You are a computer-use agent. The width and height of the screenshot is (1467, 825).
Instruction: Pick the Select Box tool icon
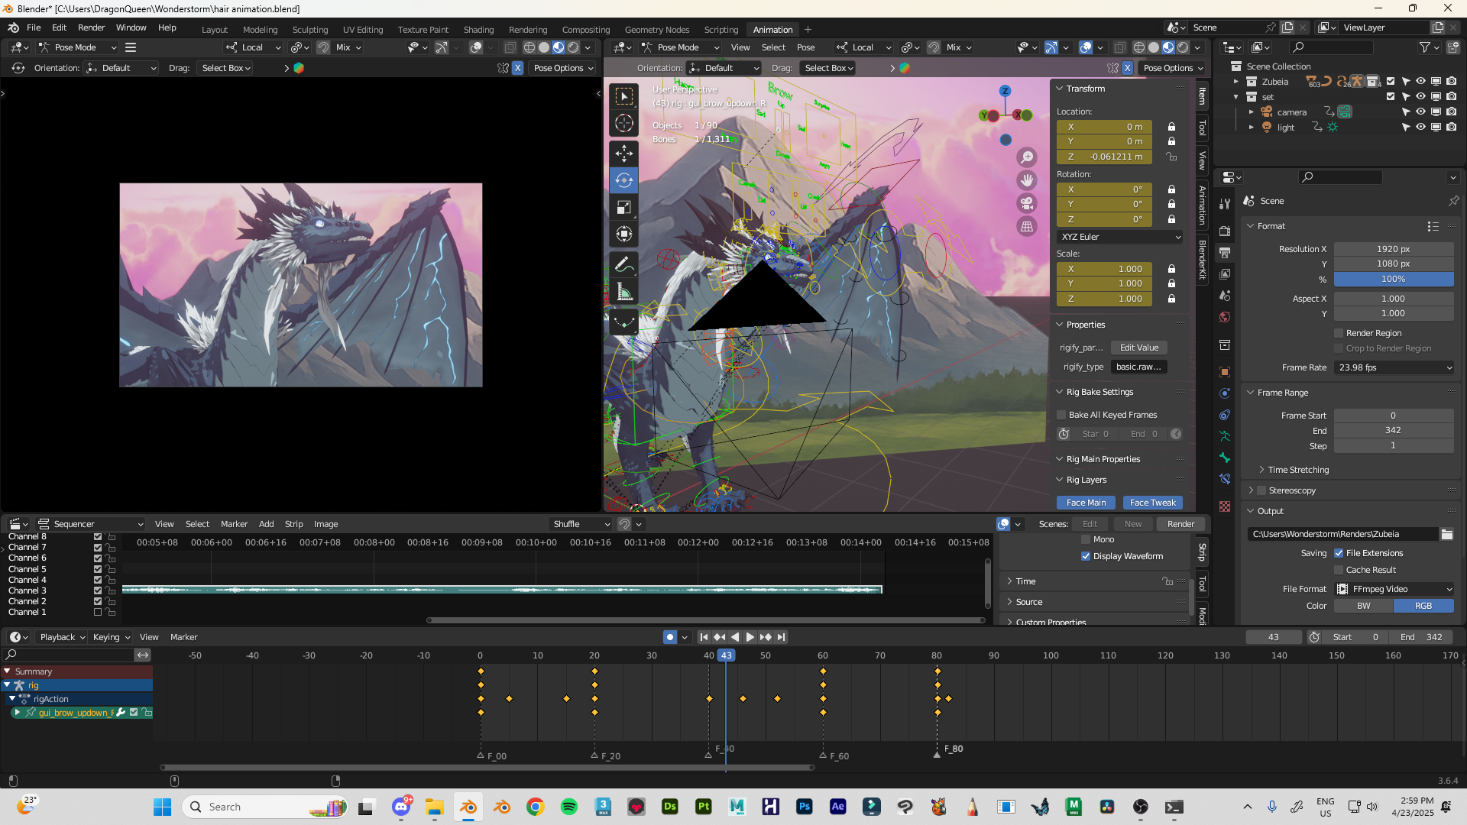coord(624,96)
